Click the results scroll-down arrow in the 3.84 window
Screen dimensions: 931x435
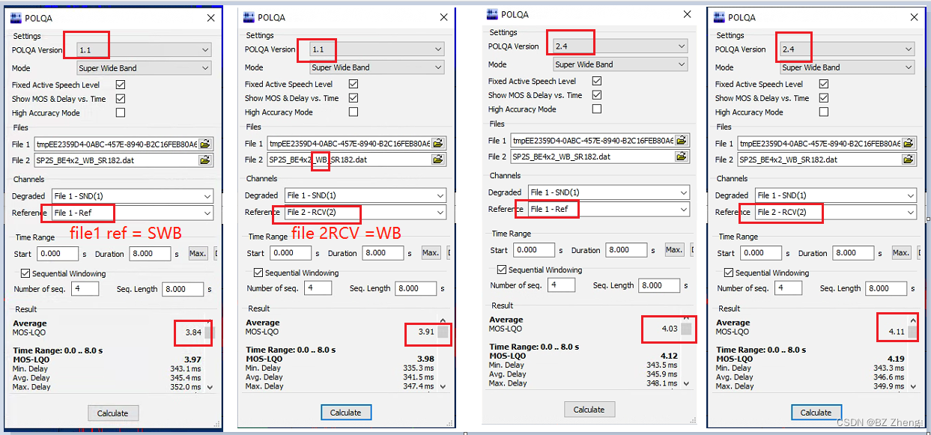point(210,387)
